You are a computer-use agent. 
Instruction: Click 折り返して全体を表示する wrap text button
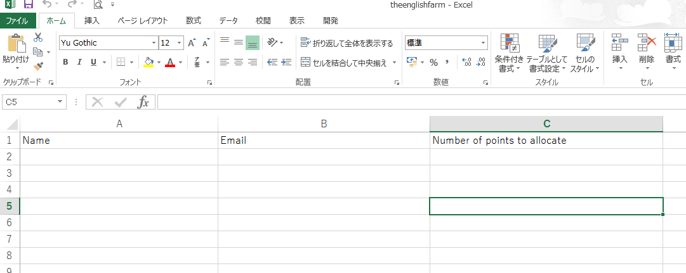click(x=346, y=43)
